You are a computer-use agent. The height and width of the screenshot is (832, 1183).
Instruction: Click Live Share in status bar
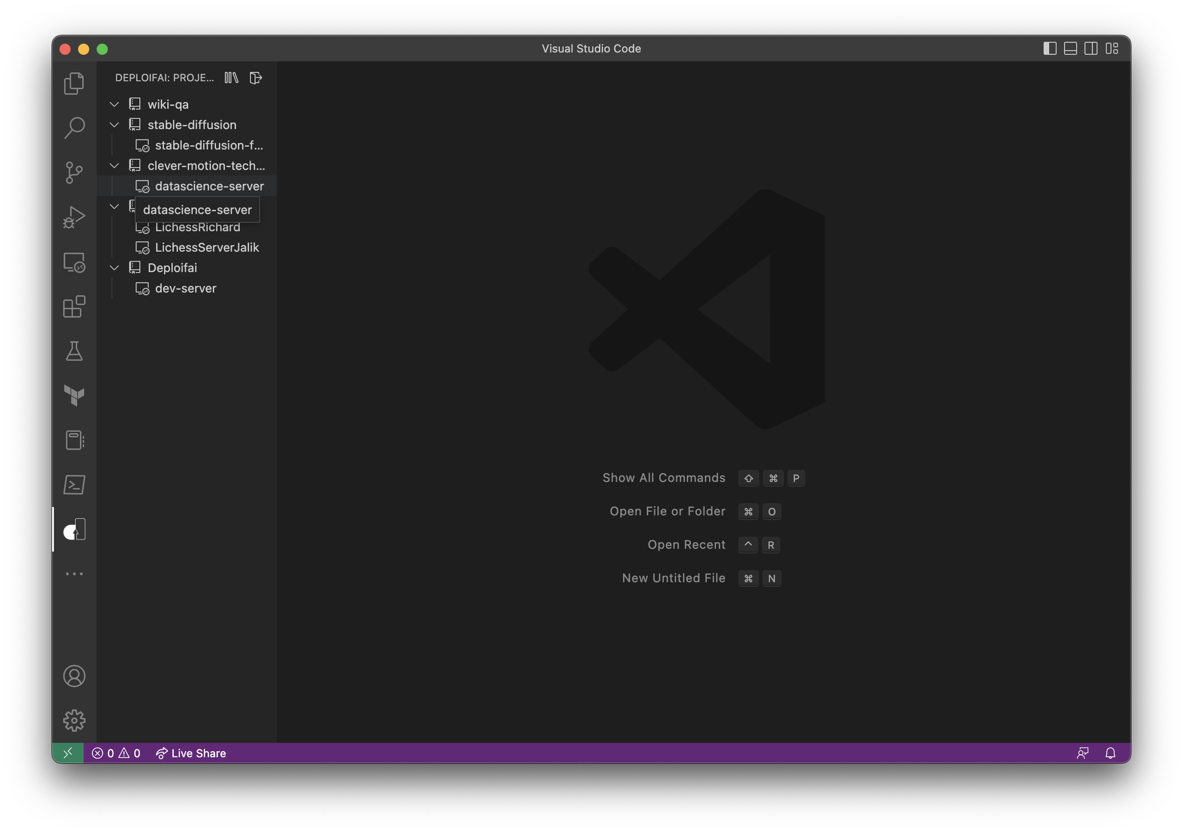191,753
